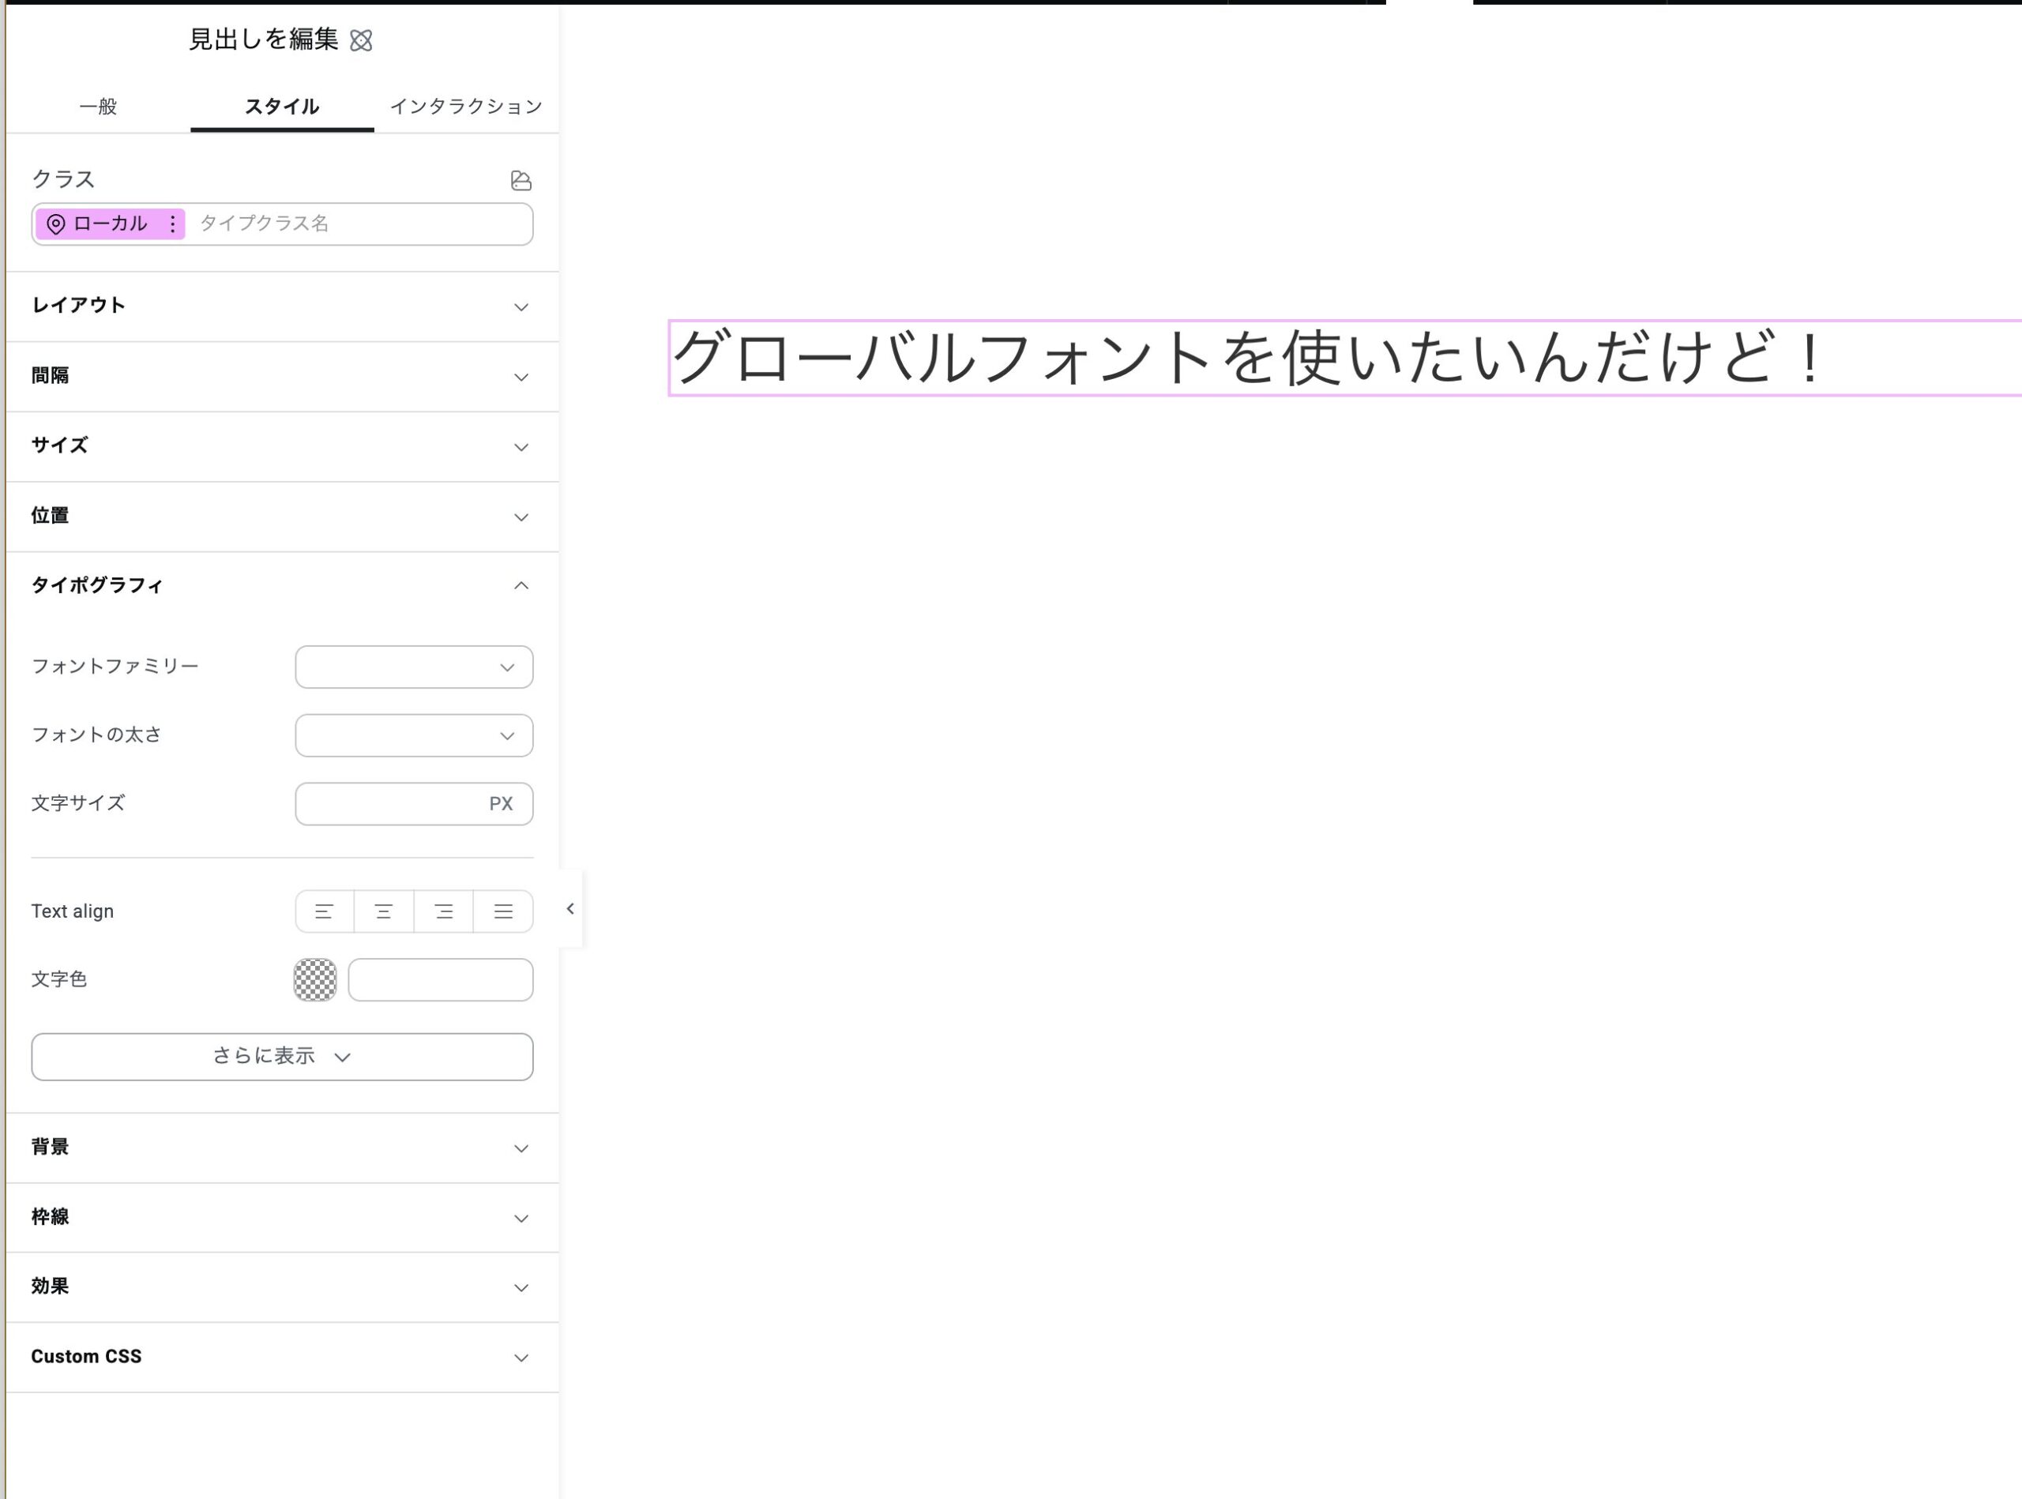
Task: Click the さらに表示 button
Action: (x=281, y=1056)
